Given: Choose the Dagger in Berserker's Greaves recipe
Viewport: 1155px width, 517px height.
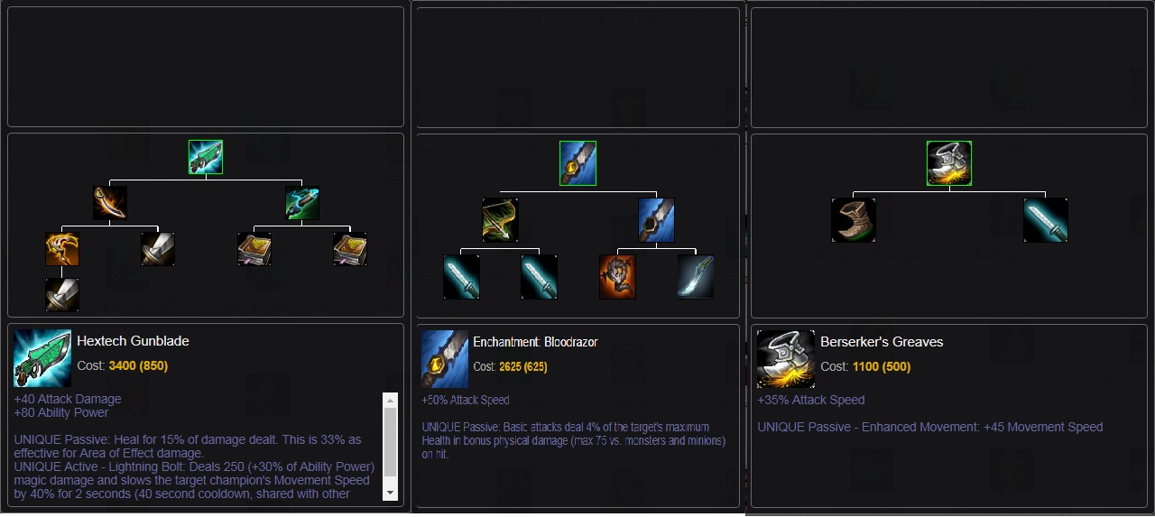Looking at the screenshot, I should click(1046, 220).
